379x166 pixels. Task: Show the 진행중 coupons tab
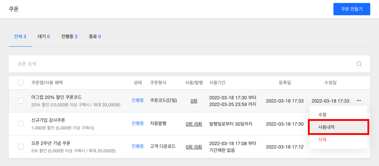click(69, 36)
